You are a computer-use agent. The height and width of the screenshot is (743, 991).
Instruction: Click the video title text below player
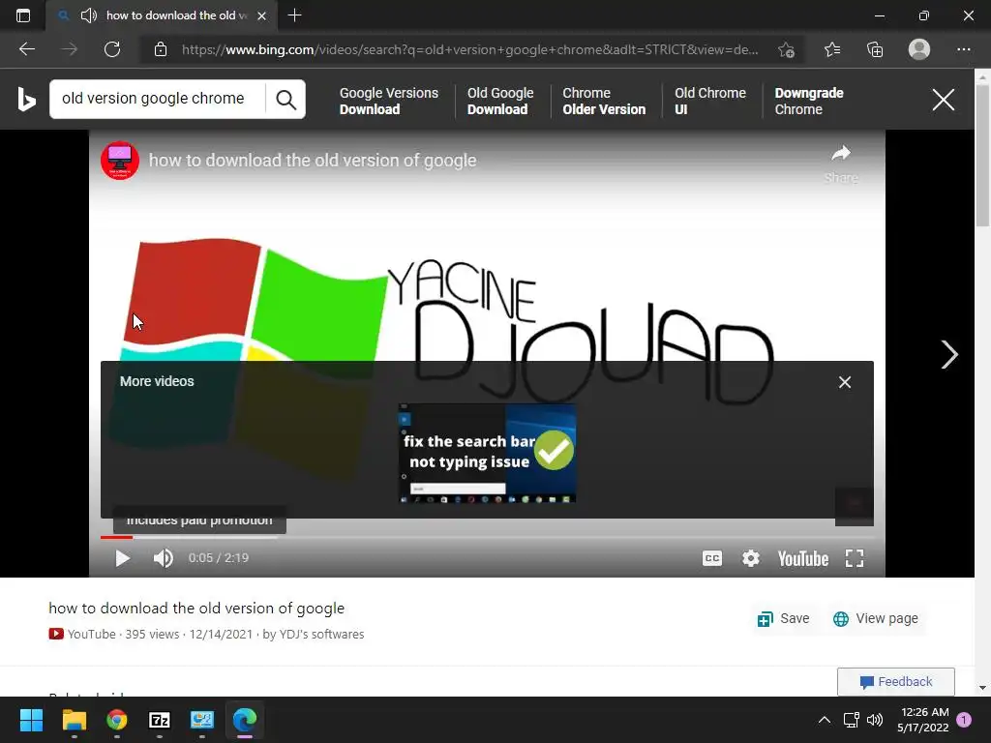tap(196, 609)
